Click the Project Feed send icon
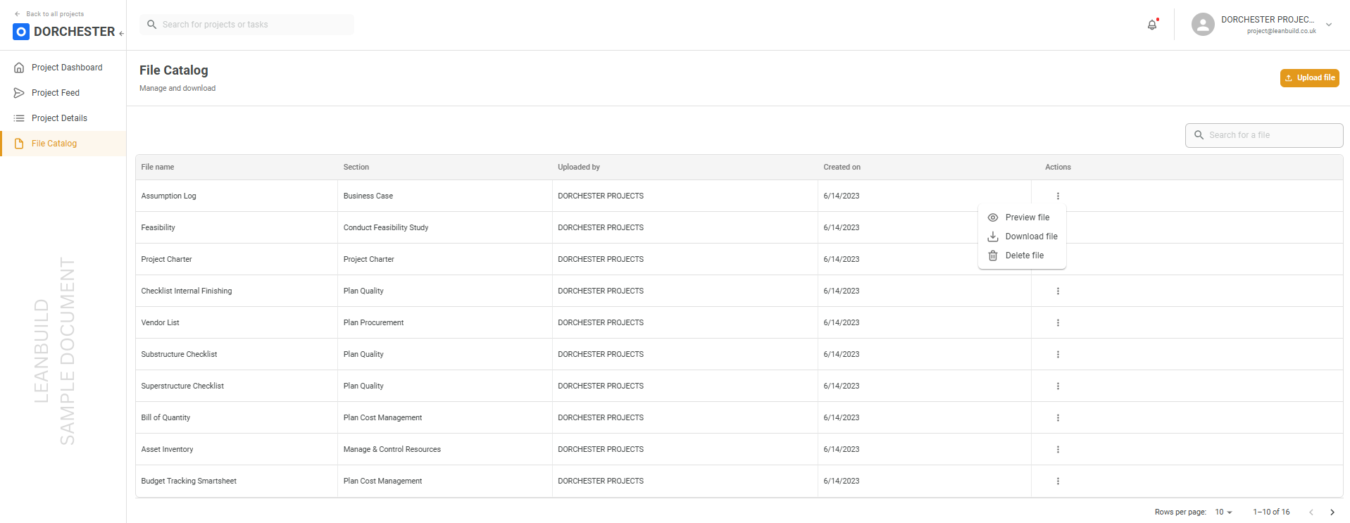This screenshot has height=523, width=1350. point(19,93)
